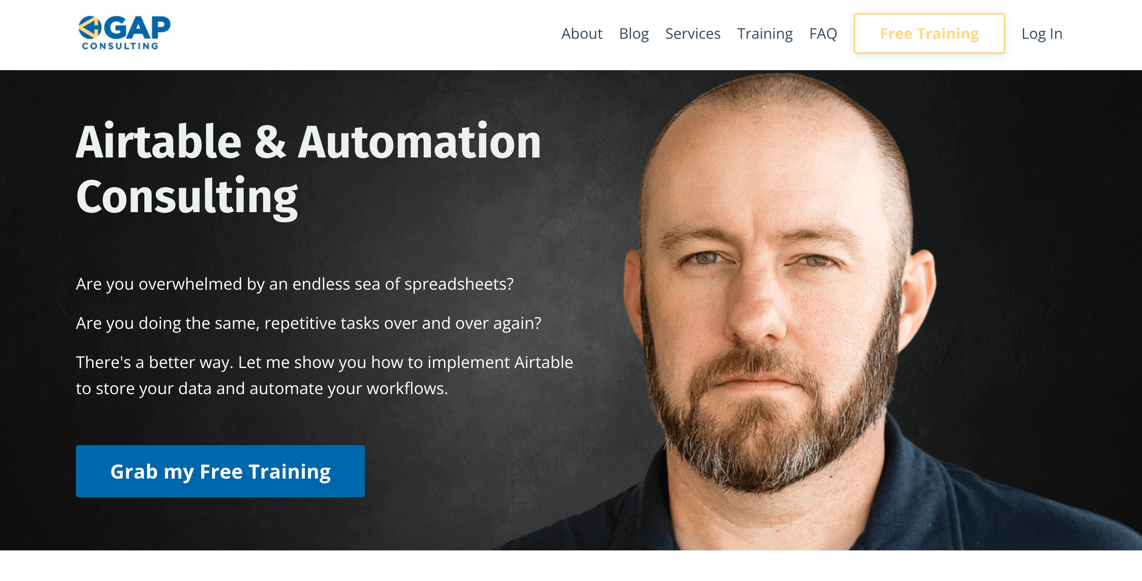Screen dimensions: 1142x581
Task: Click the Log In link
Action: (x=1042, y=34)
